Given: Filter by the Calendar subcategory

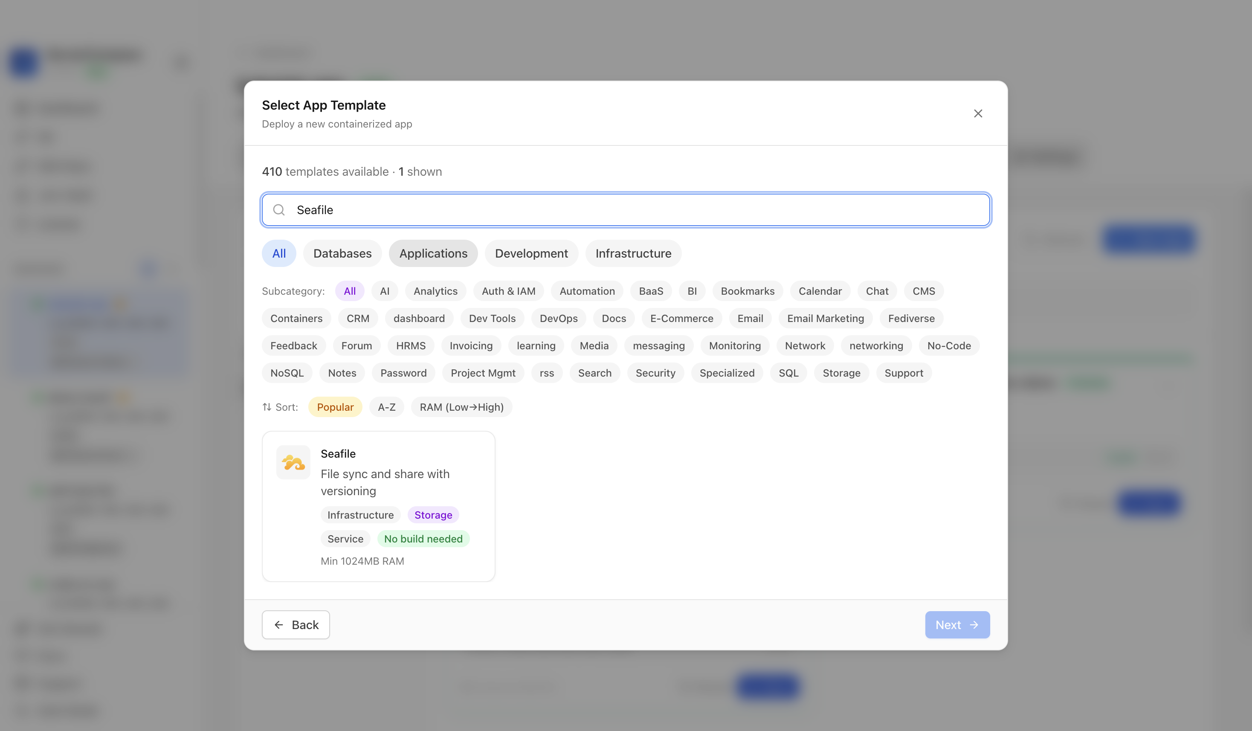Looking at the screenshot, I should 820,291.
